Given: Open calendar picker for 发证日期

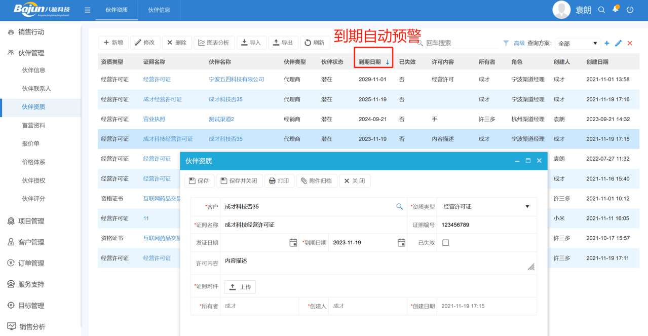Looking at the screenshot, I should click(x=293, y=243).
